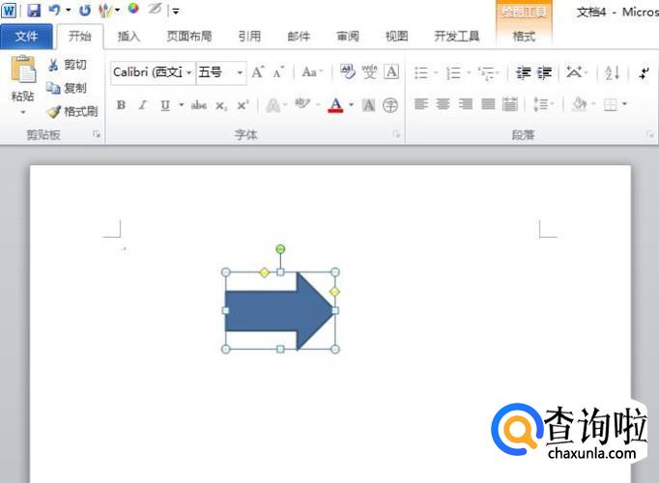The height and width of the screenshot is (483, 659).
Task: Open the font size dropdown
Action: (x=240, y=72)
